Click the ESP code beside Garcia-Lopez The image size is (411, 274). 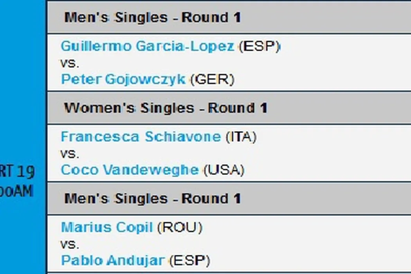260,47
